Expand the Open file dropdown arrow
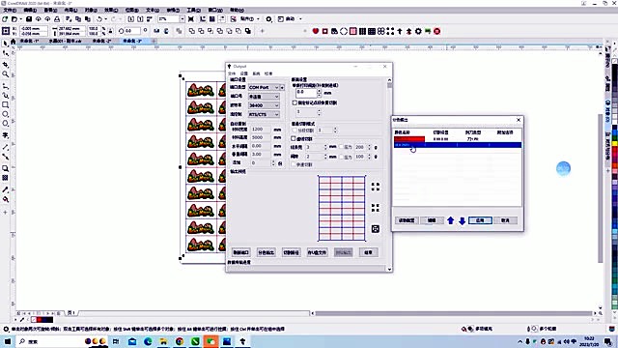 tap(20, 19)
